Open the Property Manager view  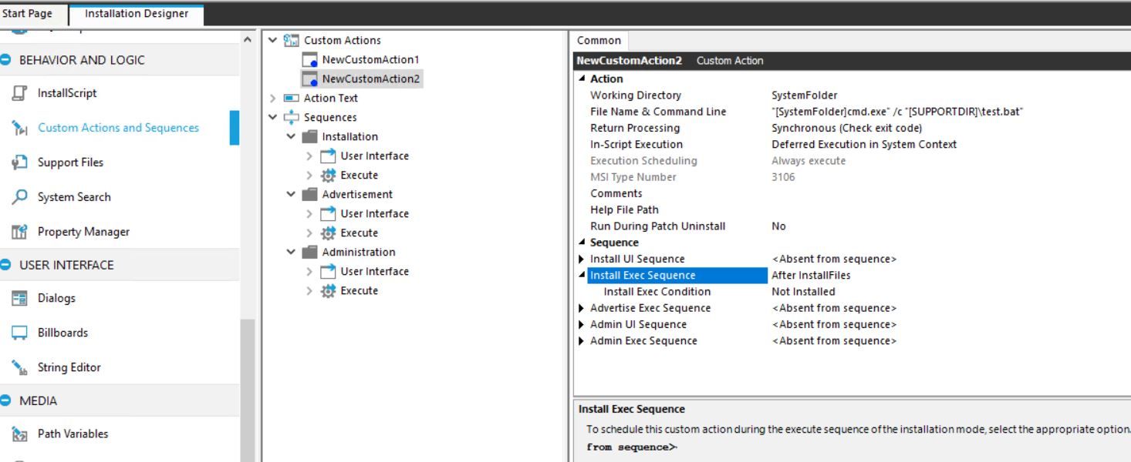(x=83, y=232)
